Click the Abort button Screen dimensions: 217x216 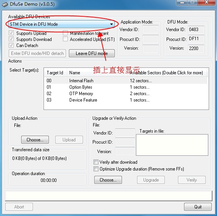point(19,207)
